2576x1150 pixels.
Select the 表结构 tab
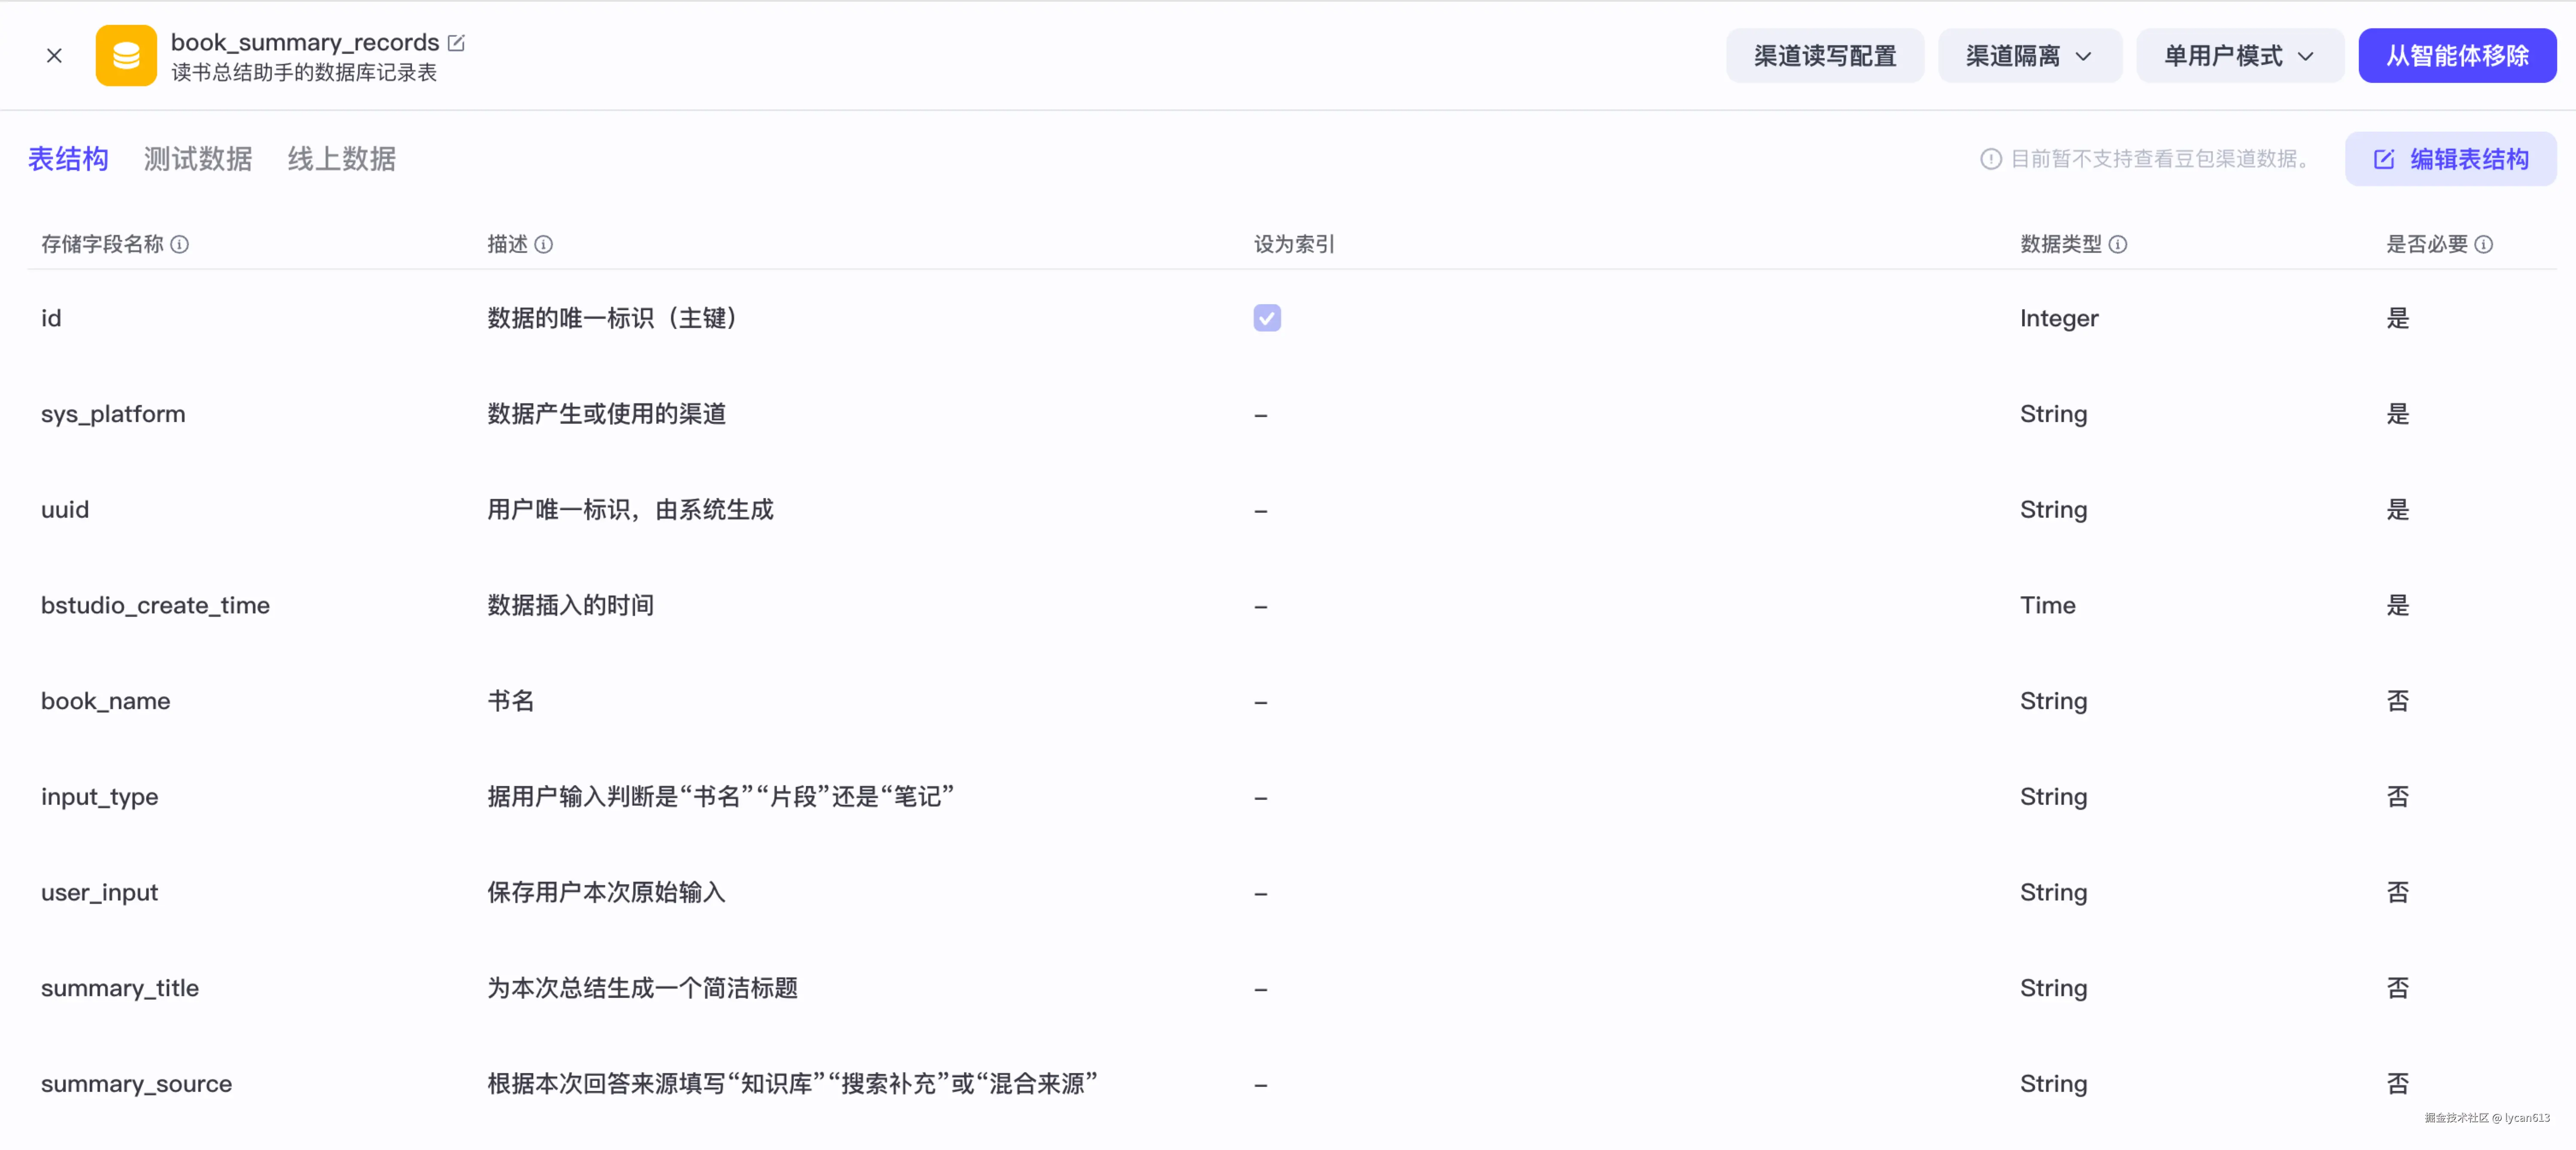pyautogui.click(x=68, y=158)
